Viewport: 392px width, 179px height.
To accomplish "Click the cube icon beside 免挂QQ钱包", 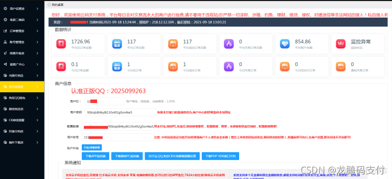I will [5, 98].
